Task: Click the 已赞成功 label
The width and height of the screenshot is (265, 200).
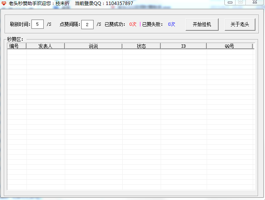Action: pos(115,24)
